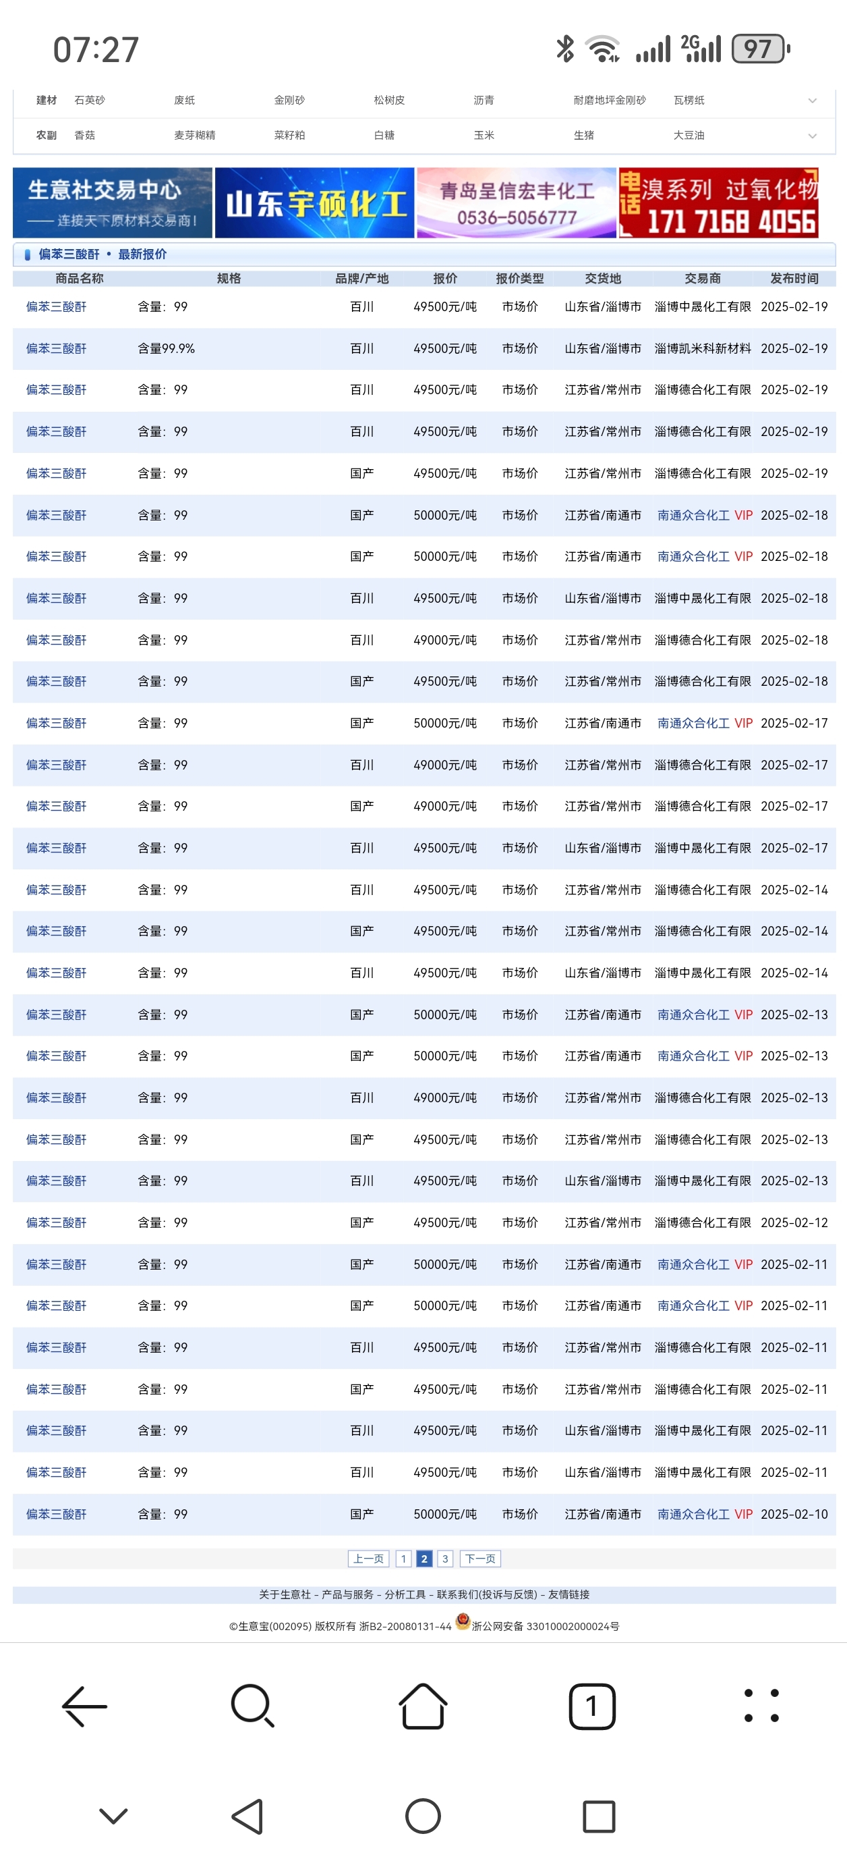The image size is (847, 1863).
Task: Open the 生意社交易中心 banner
Action: click(x=112, y=203)
